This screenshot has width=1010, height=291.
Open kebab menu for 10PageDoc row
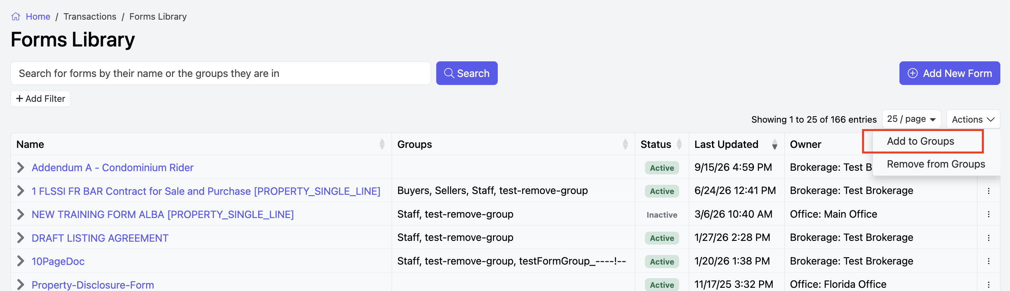point(989,261)
